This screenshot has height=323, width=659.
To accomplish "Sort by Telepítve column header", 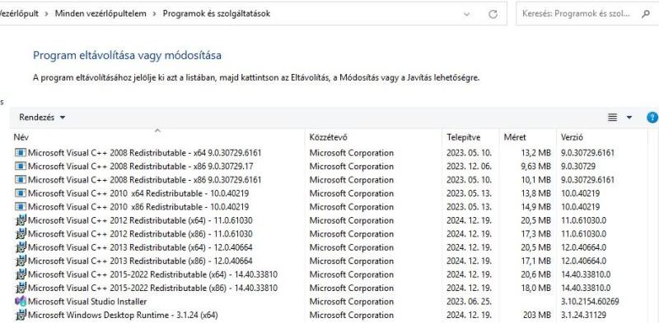I will pyautogui.click(x=470, y=137).
